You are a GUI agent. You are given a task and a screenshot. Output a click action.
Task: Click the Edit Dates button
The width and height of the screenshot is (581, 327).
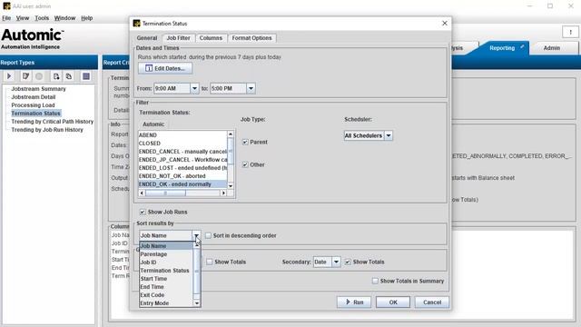(x=165, y=68)
